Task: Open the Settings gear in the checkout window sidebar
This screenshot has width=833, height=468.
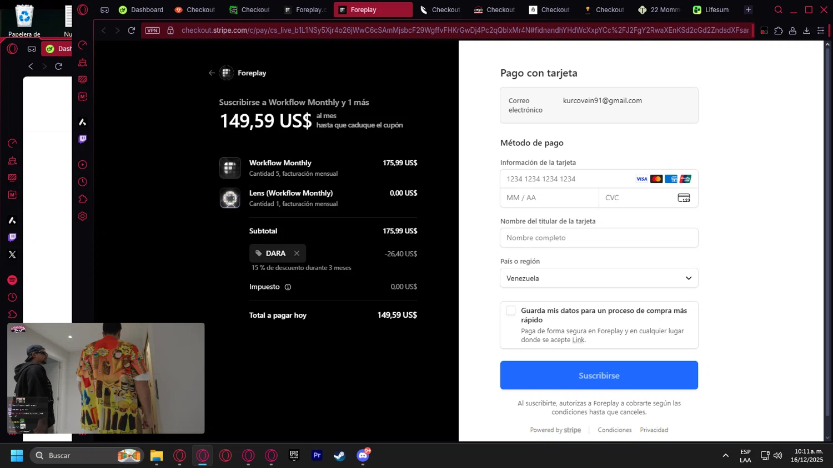Action: pos(83,216)
